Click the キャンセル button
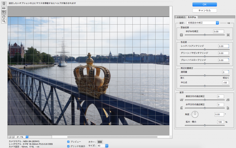Screen dimensions: 236x148 point(204,10)
